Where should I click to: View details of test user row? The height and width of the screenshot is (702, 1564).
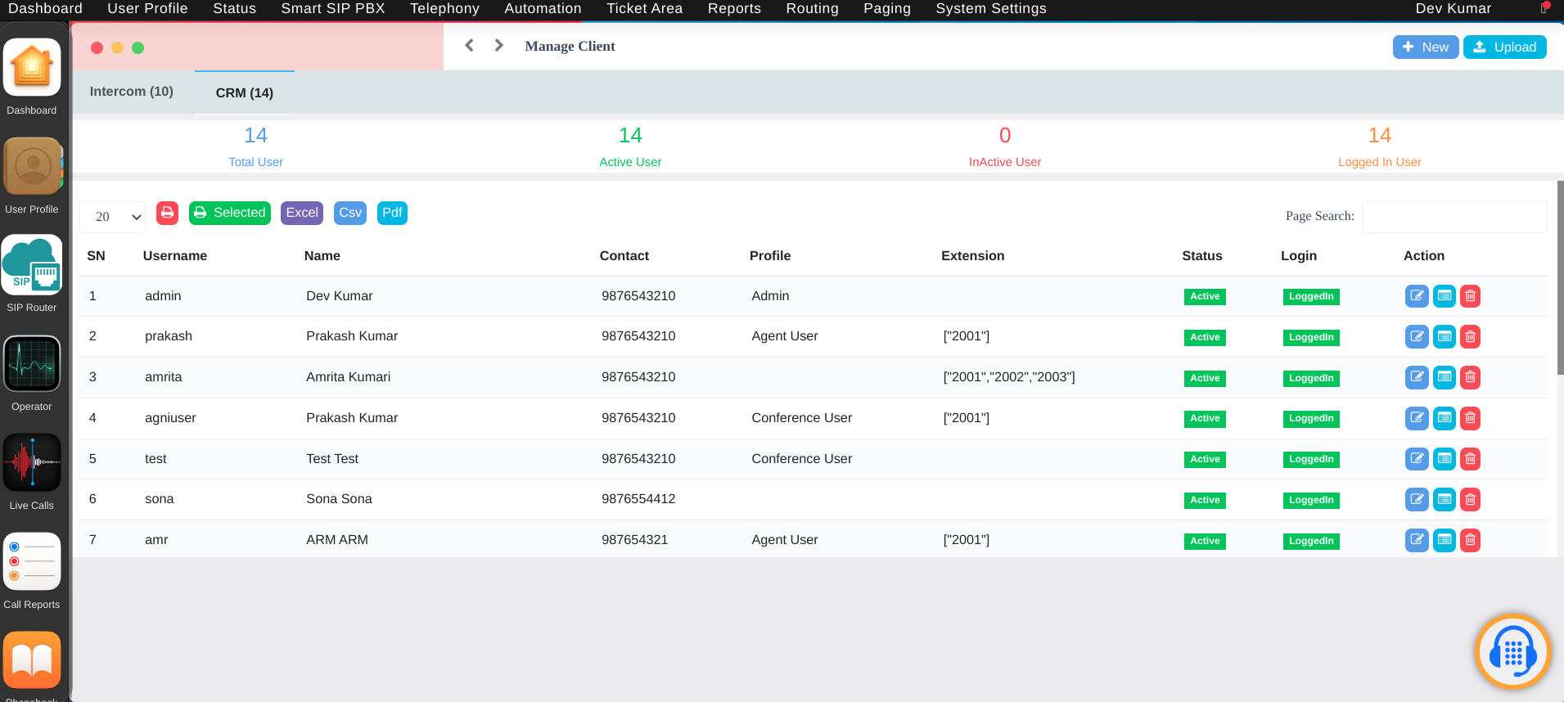[x=1445, y=459]
